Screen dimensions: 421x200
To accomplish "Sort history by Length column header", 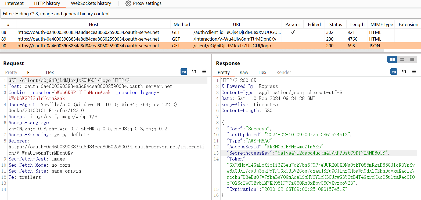I will 357,24.
